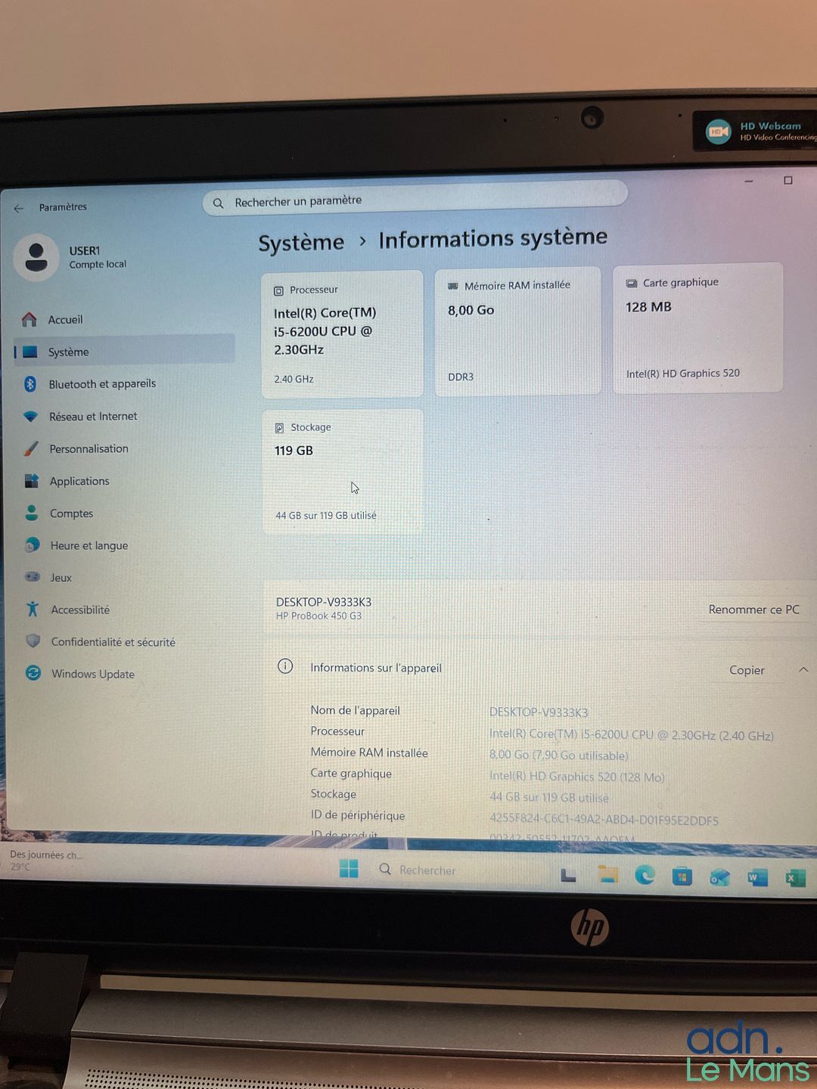Click the Réseau et Internet wifi icon
This screenshot has width=817, height=1089.
30,416
